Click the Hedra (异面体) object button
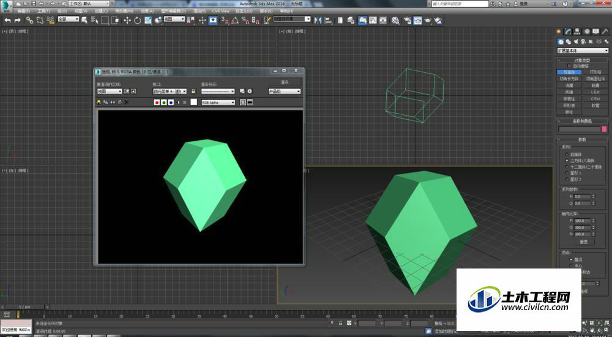Viewport: 612px width, 337px height. (569, 72)
